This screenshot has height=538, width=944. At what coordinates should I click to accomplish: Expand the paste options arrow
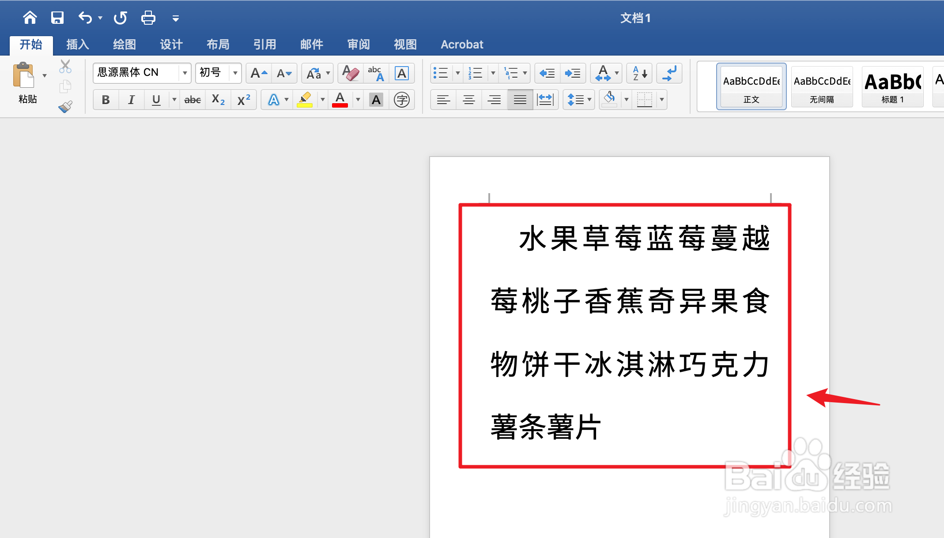coord(45,76)
